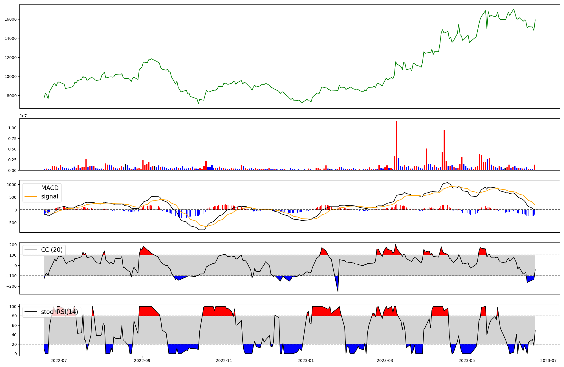
Task: Click the 8000 price axis tick label
Action: [12, 96]
